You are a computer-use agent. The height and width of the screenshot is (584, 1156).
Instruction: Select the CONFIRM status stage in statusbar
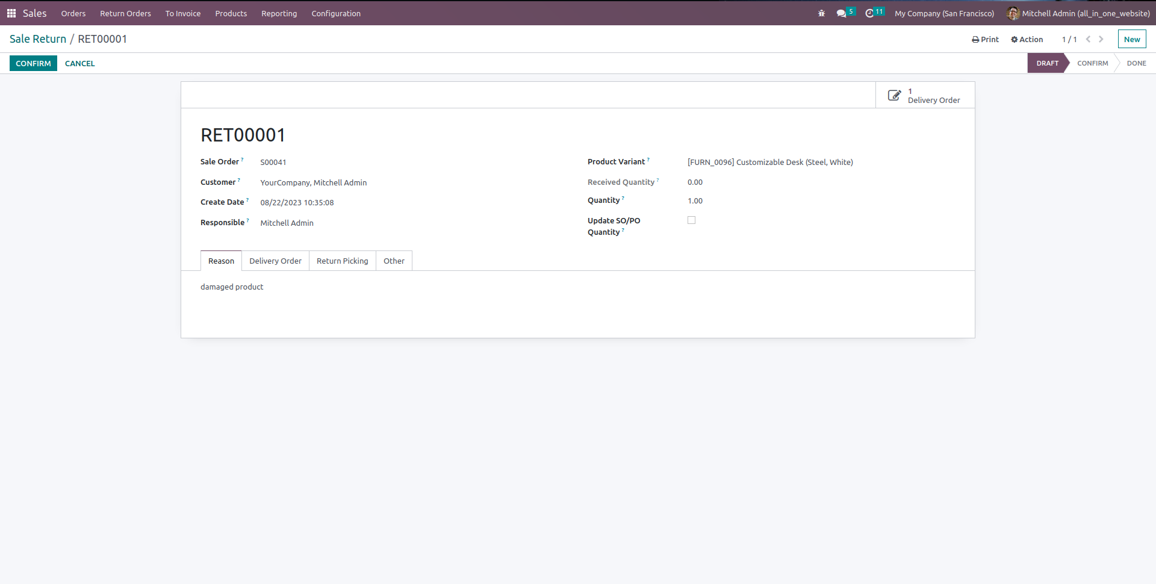[x=1093, y=63]
